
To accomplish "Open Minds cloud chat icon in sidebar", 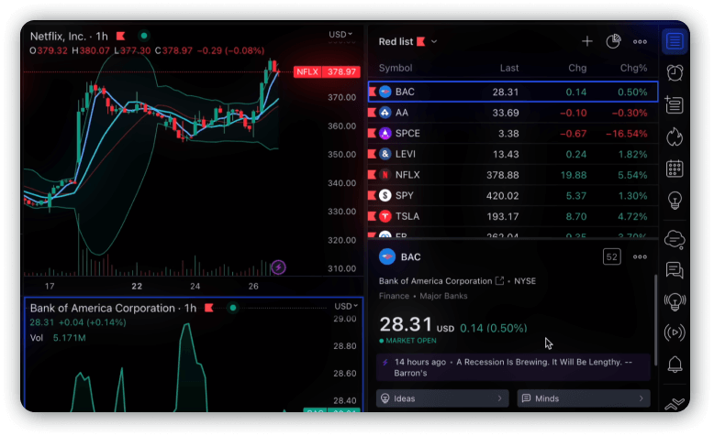I will pyautogui.click(x=675, y=240).
